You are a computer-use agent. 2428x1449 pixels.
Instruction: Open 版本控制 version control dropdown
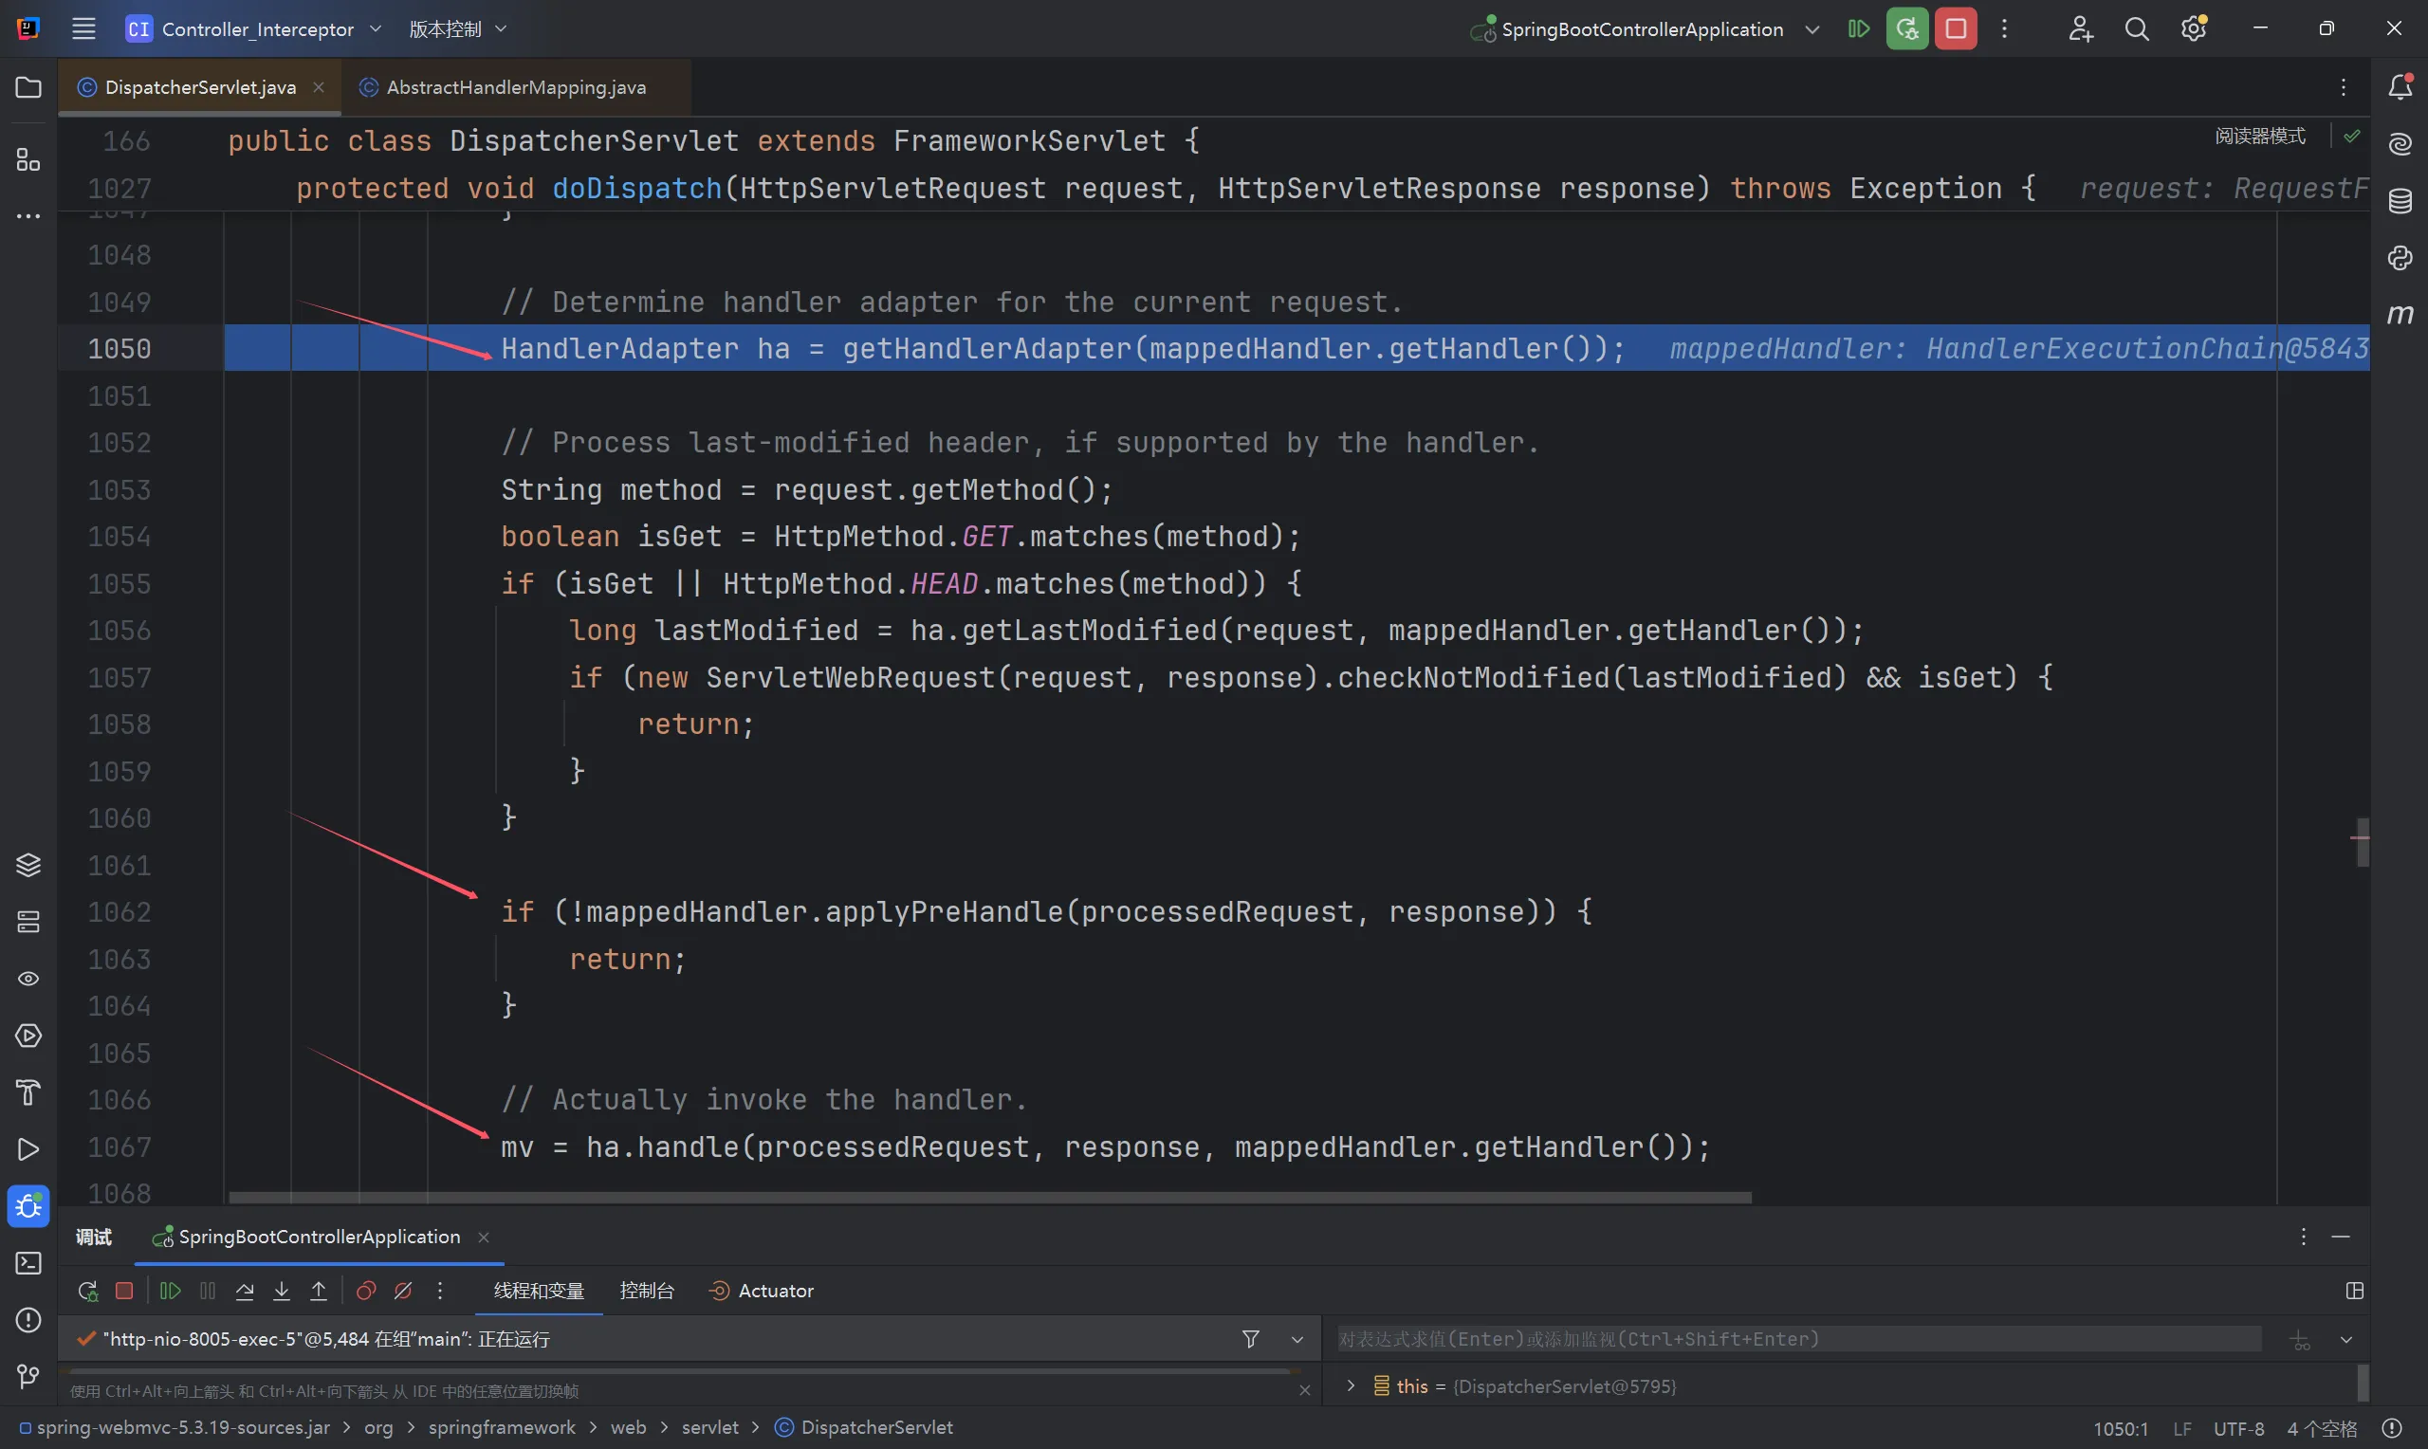457,28
